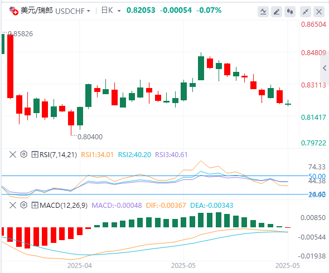329x273 pixels.
Task: Open MACD indicator settings
Action: (24, 205)
